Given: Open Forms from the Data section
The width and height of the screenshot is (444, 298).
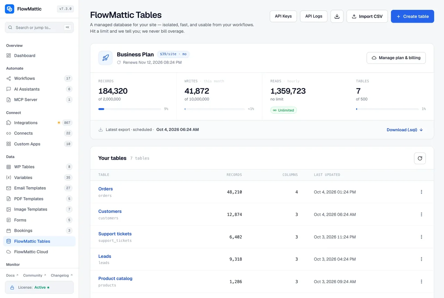Looking at the screenshot, I should click(x=39, y=220).
